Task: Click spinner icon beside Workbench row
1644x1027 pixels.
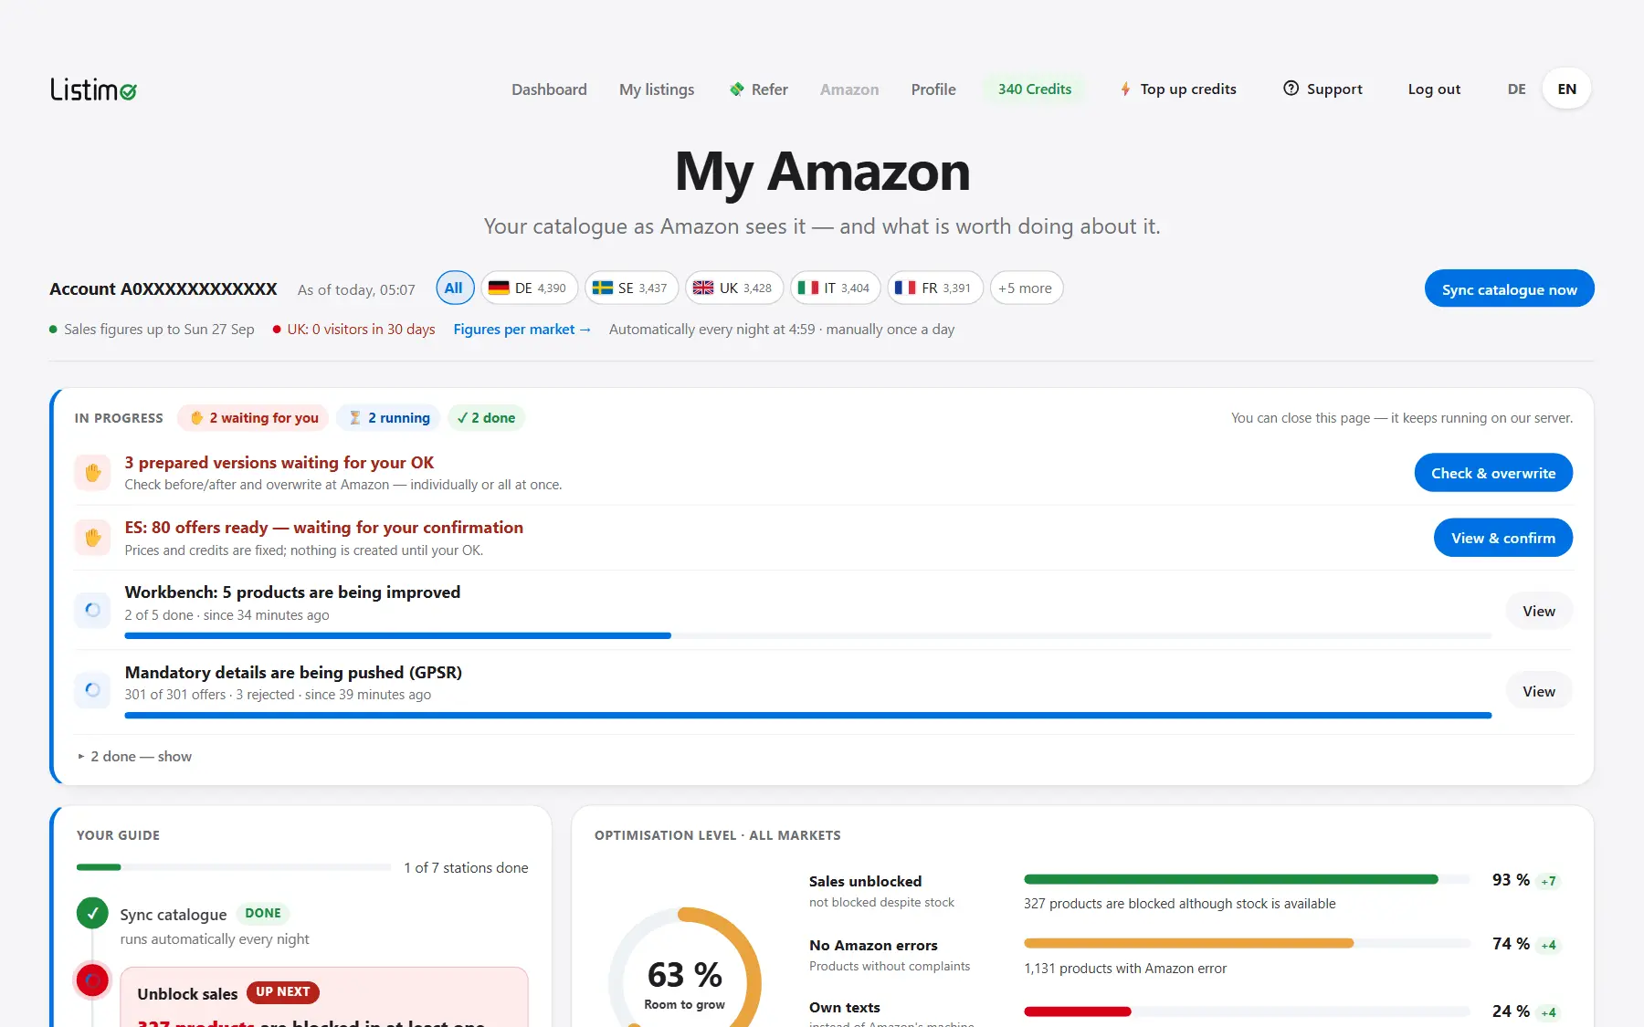Action: tap(92, 610)
